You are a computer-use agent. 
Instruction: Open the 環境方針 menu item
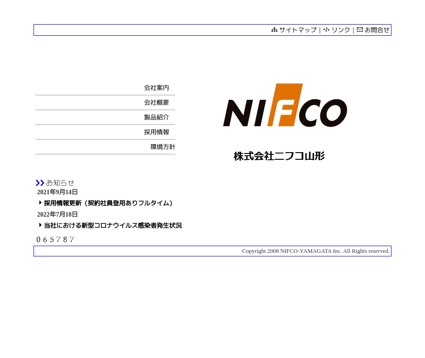click(162, 147)
